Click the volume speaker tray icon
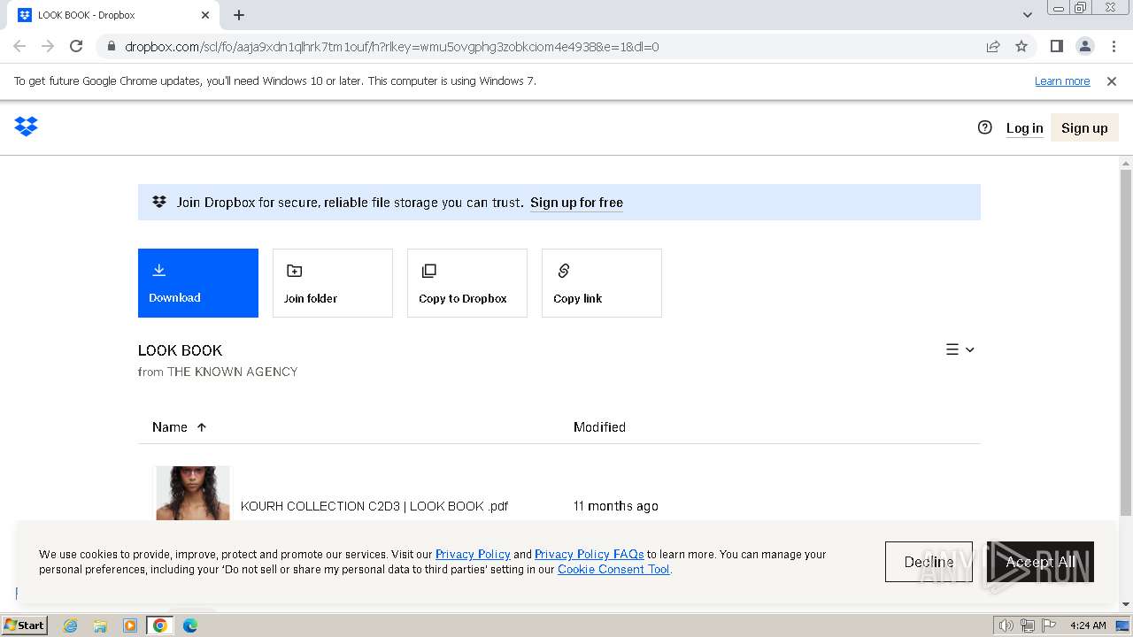This screenshot has width=1133, height=637. click(x=1006, y=625)
